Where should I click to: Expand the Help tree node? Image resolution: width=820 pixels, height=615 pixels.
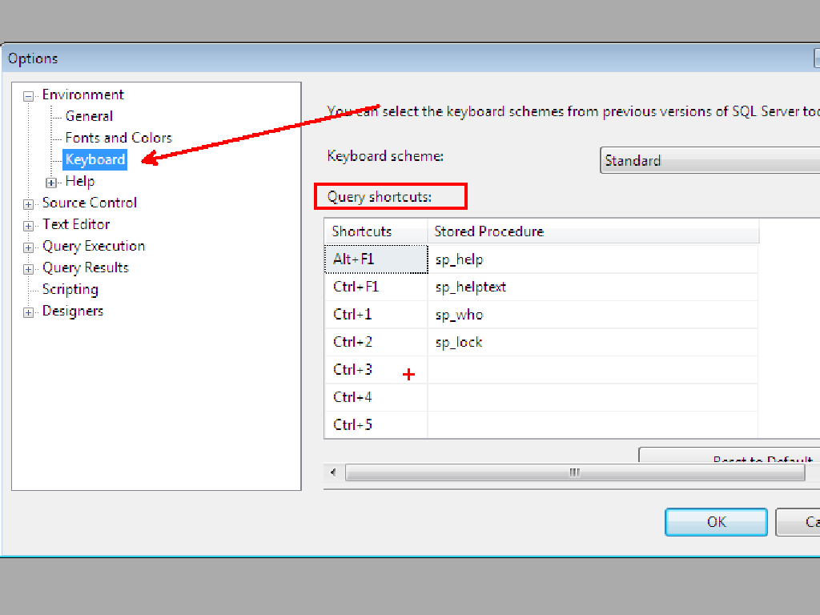50,182
